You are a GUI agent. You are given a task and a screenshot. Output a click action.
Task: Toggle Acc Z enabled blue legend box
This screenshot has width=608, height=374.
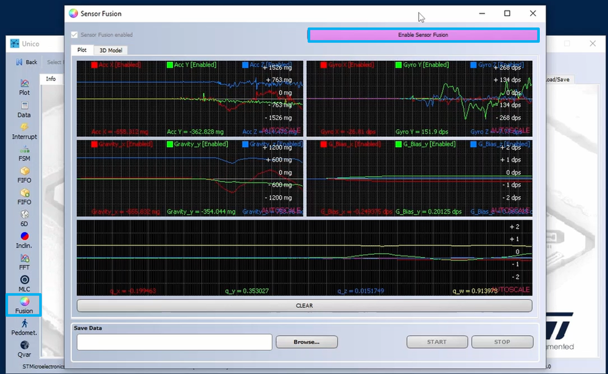(x=245, y=64)
